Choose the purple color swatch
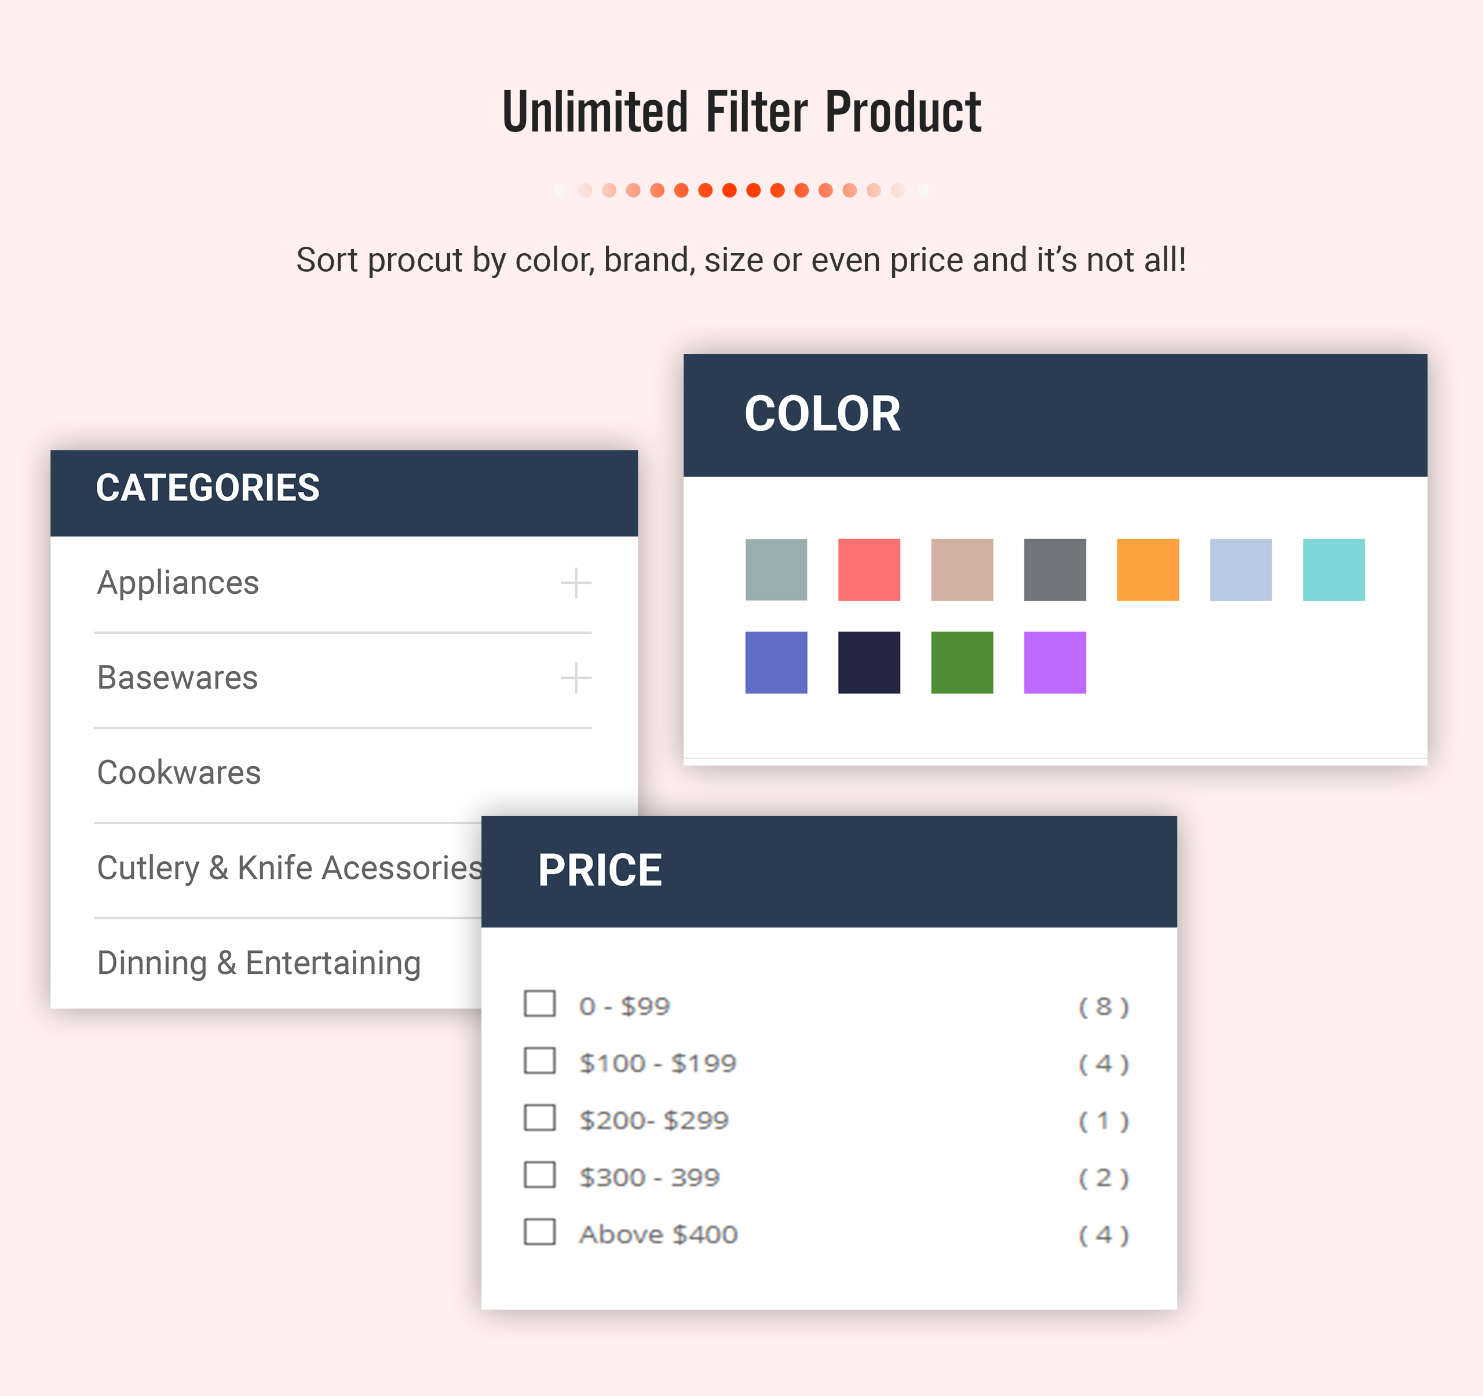 pos(1055,663)
